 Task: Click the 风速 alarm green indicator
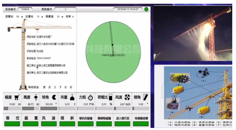point(49,124)
